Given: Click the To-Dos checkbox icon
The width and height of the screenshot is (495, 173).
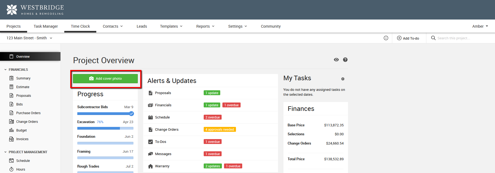Looking at the screenshot, I should click(151, 142).
